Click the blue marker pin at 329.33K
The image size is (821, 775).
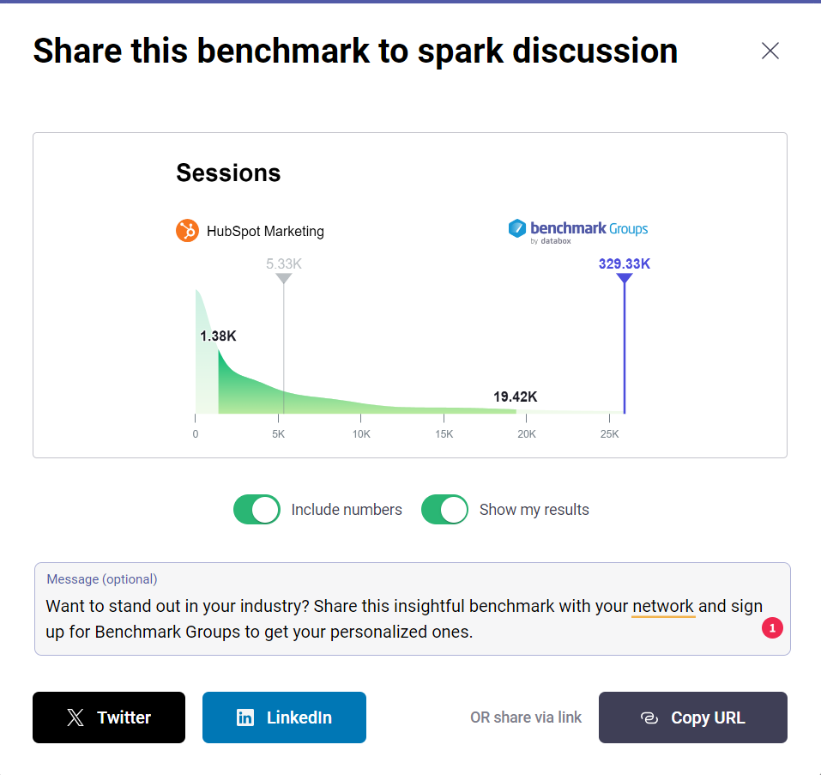pyautogui.click(x=624, y=279)
